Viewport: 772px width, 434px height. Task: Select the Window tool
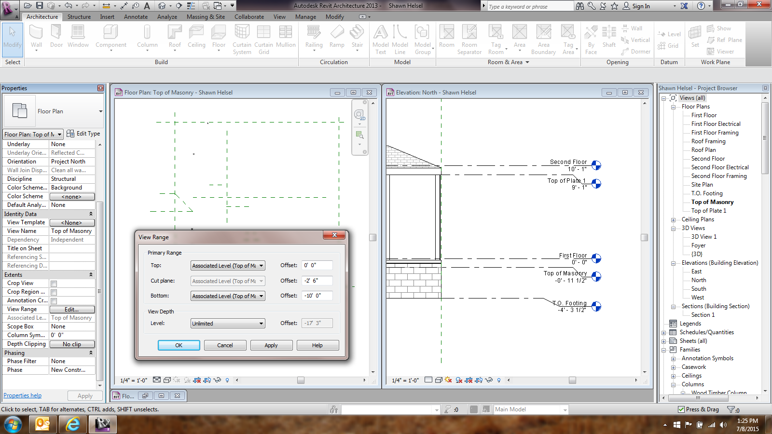pos(78,37)
